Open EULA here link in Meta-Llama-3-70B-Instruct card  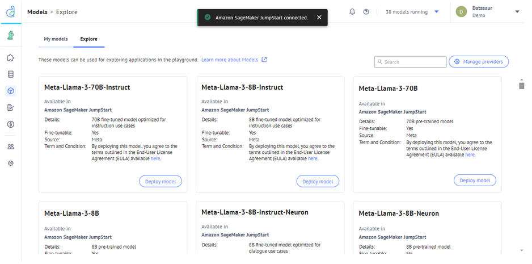click(x=155, y=158)
